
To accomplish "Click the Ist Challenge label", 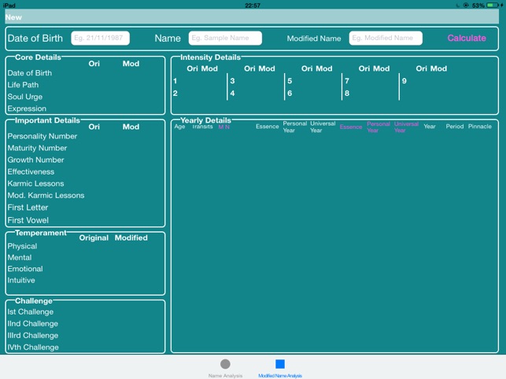I will (31, 312).
